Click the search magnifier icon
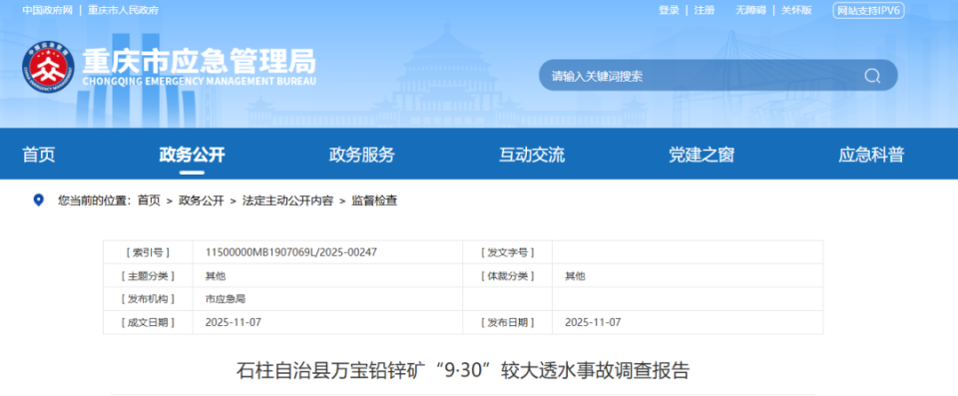The image size is (958, 396). (872, 76)
